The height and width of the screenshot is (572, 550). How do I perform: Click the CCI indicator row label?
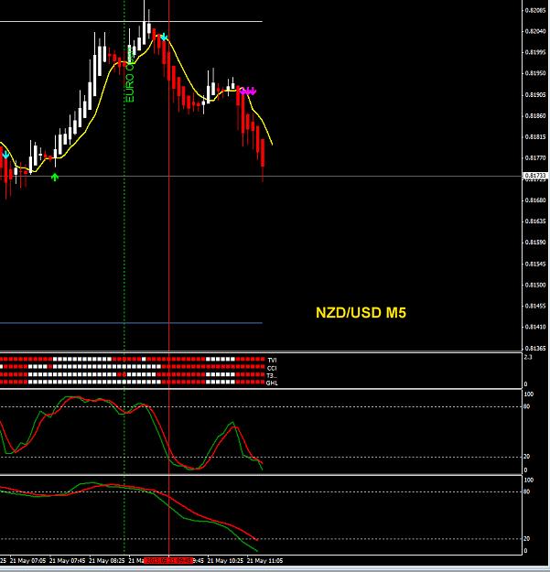click(272, 368)
